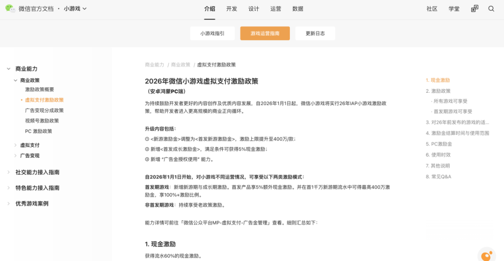Open the 运营 top navigation tab
This screenshot has width=504, height=261.
(x=276, y=9)
